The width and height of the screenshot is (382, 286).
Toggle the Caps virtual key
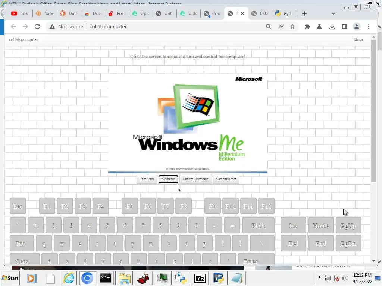(25, 260)
